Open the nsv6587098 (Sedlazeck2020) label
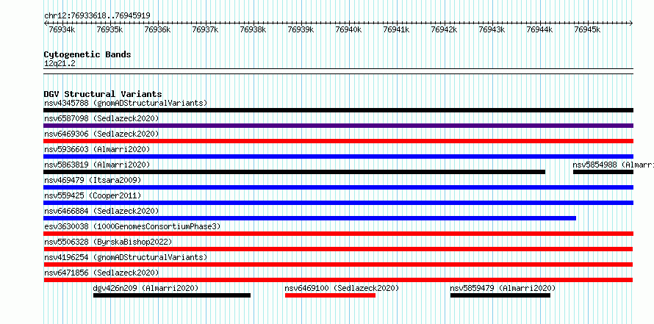Screen dimensions: 654x324 click(x=101, y=118)
